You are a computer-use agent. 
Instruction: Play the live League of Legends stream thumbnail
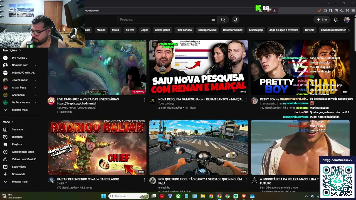click(x=97, y=67)
